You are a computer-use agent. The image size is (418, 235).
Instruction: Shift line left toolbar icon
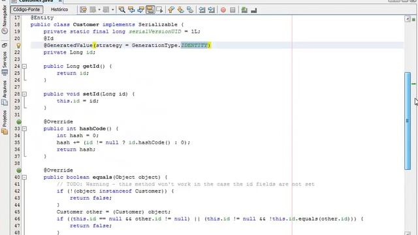tap(202, 10)
